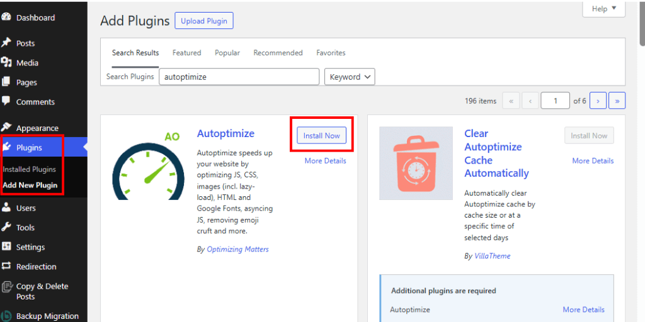The height and width of the screenshot is (322, 645).
Task: Go to next results page
Action: click(x=598, y=101)
